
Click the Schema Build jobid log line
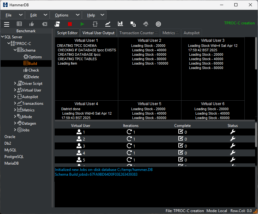[96, 174]
